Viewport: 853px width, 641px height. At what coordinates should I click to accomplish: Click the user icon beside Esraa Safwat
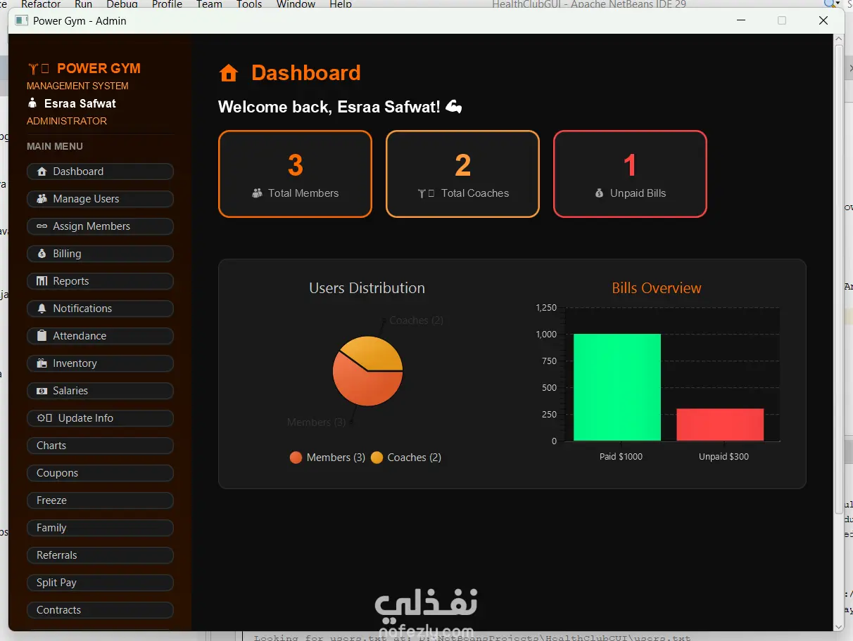click(x=32, y=103)
